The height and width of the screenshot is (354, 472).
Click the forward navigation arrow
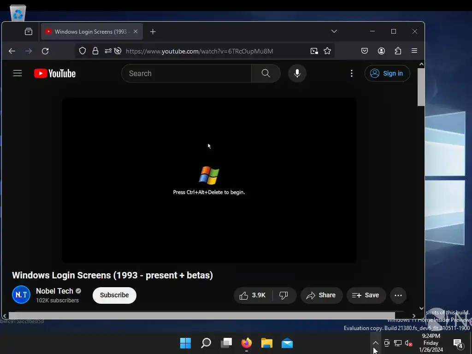[29, 51]
